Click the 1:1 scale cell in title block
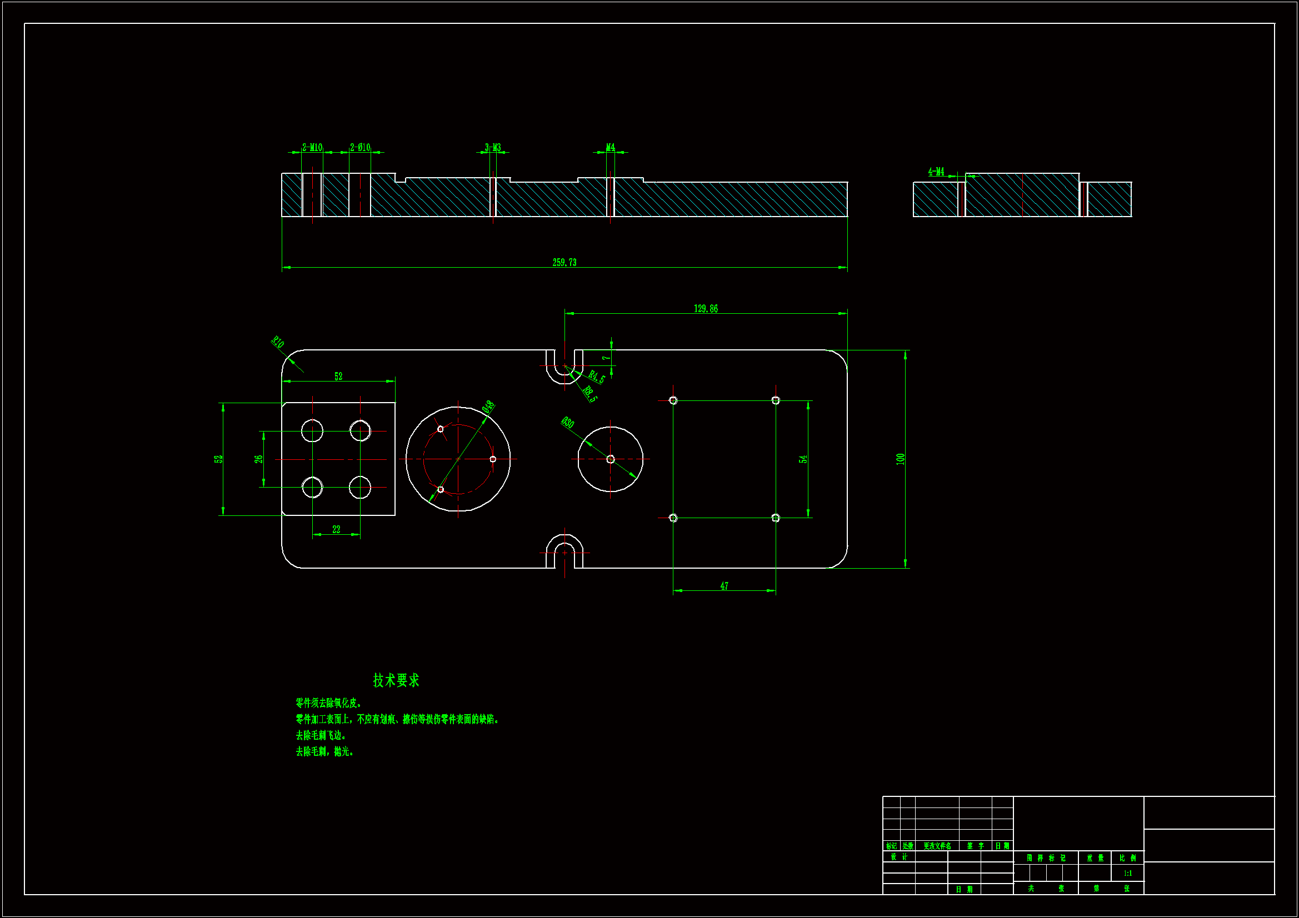This screenshot has height=918, width=1299. (1127, 874)
